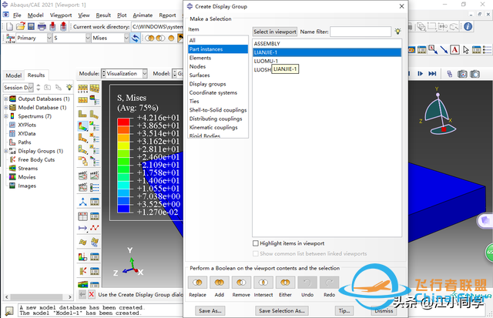Click the Dismiss button
Screen dimensions: 493x318
[x=383, y=310]
